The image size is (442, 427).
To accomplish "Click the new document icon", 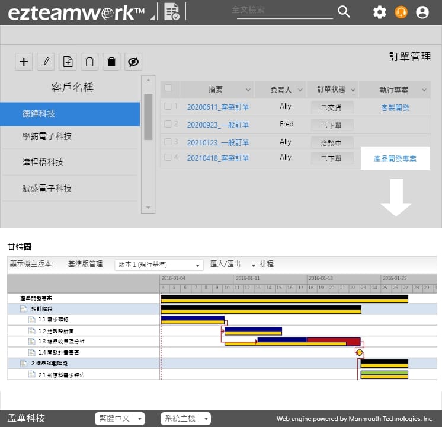I will (x=68, y=61).
